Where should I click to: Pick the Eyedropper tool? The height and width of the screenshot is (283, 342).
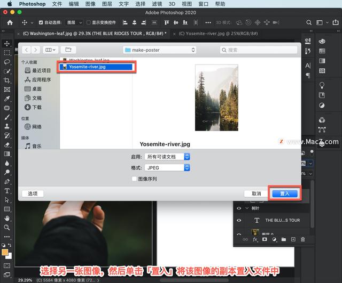(7, 99)
